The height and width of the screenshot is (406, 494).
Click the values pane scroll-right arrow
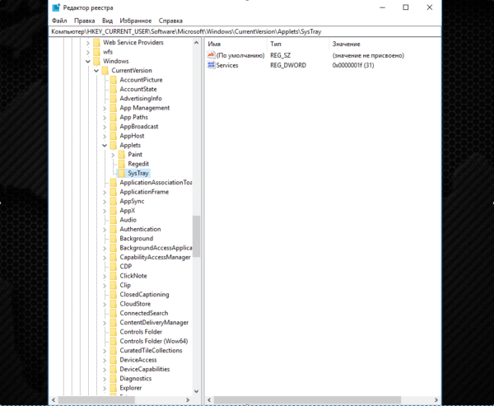click(x=436, y=400)
